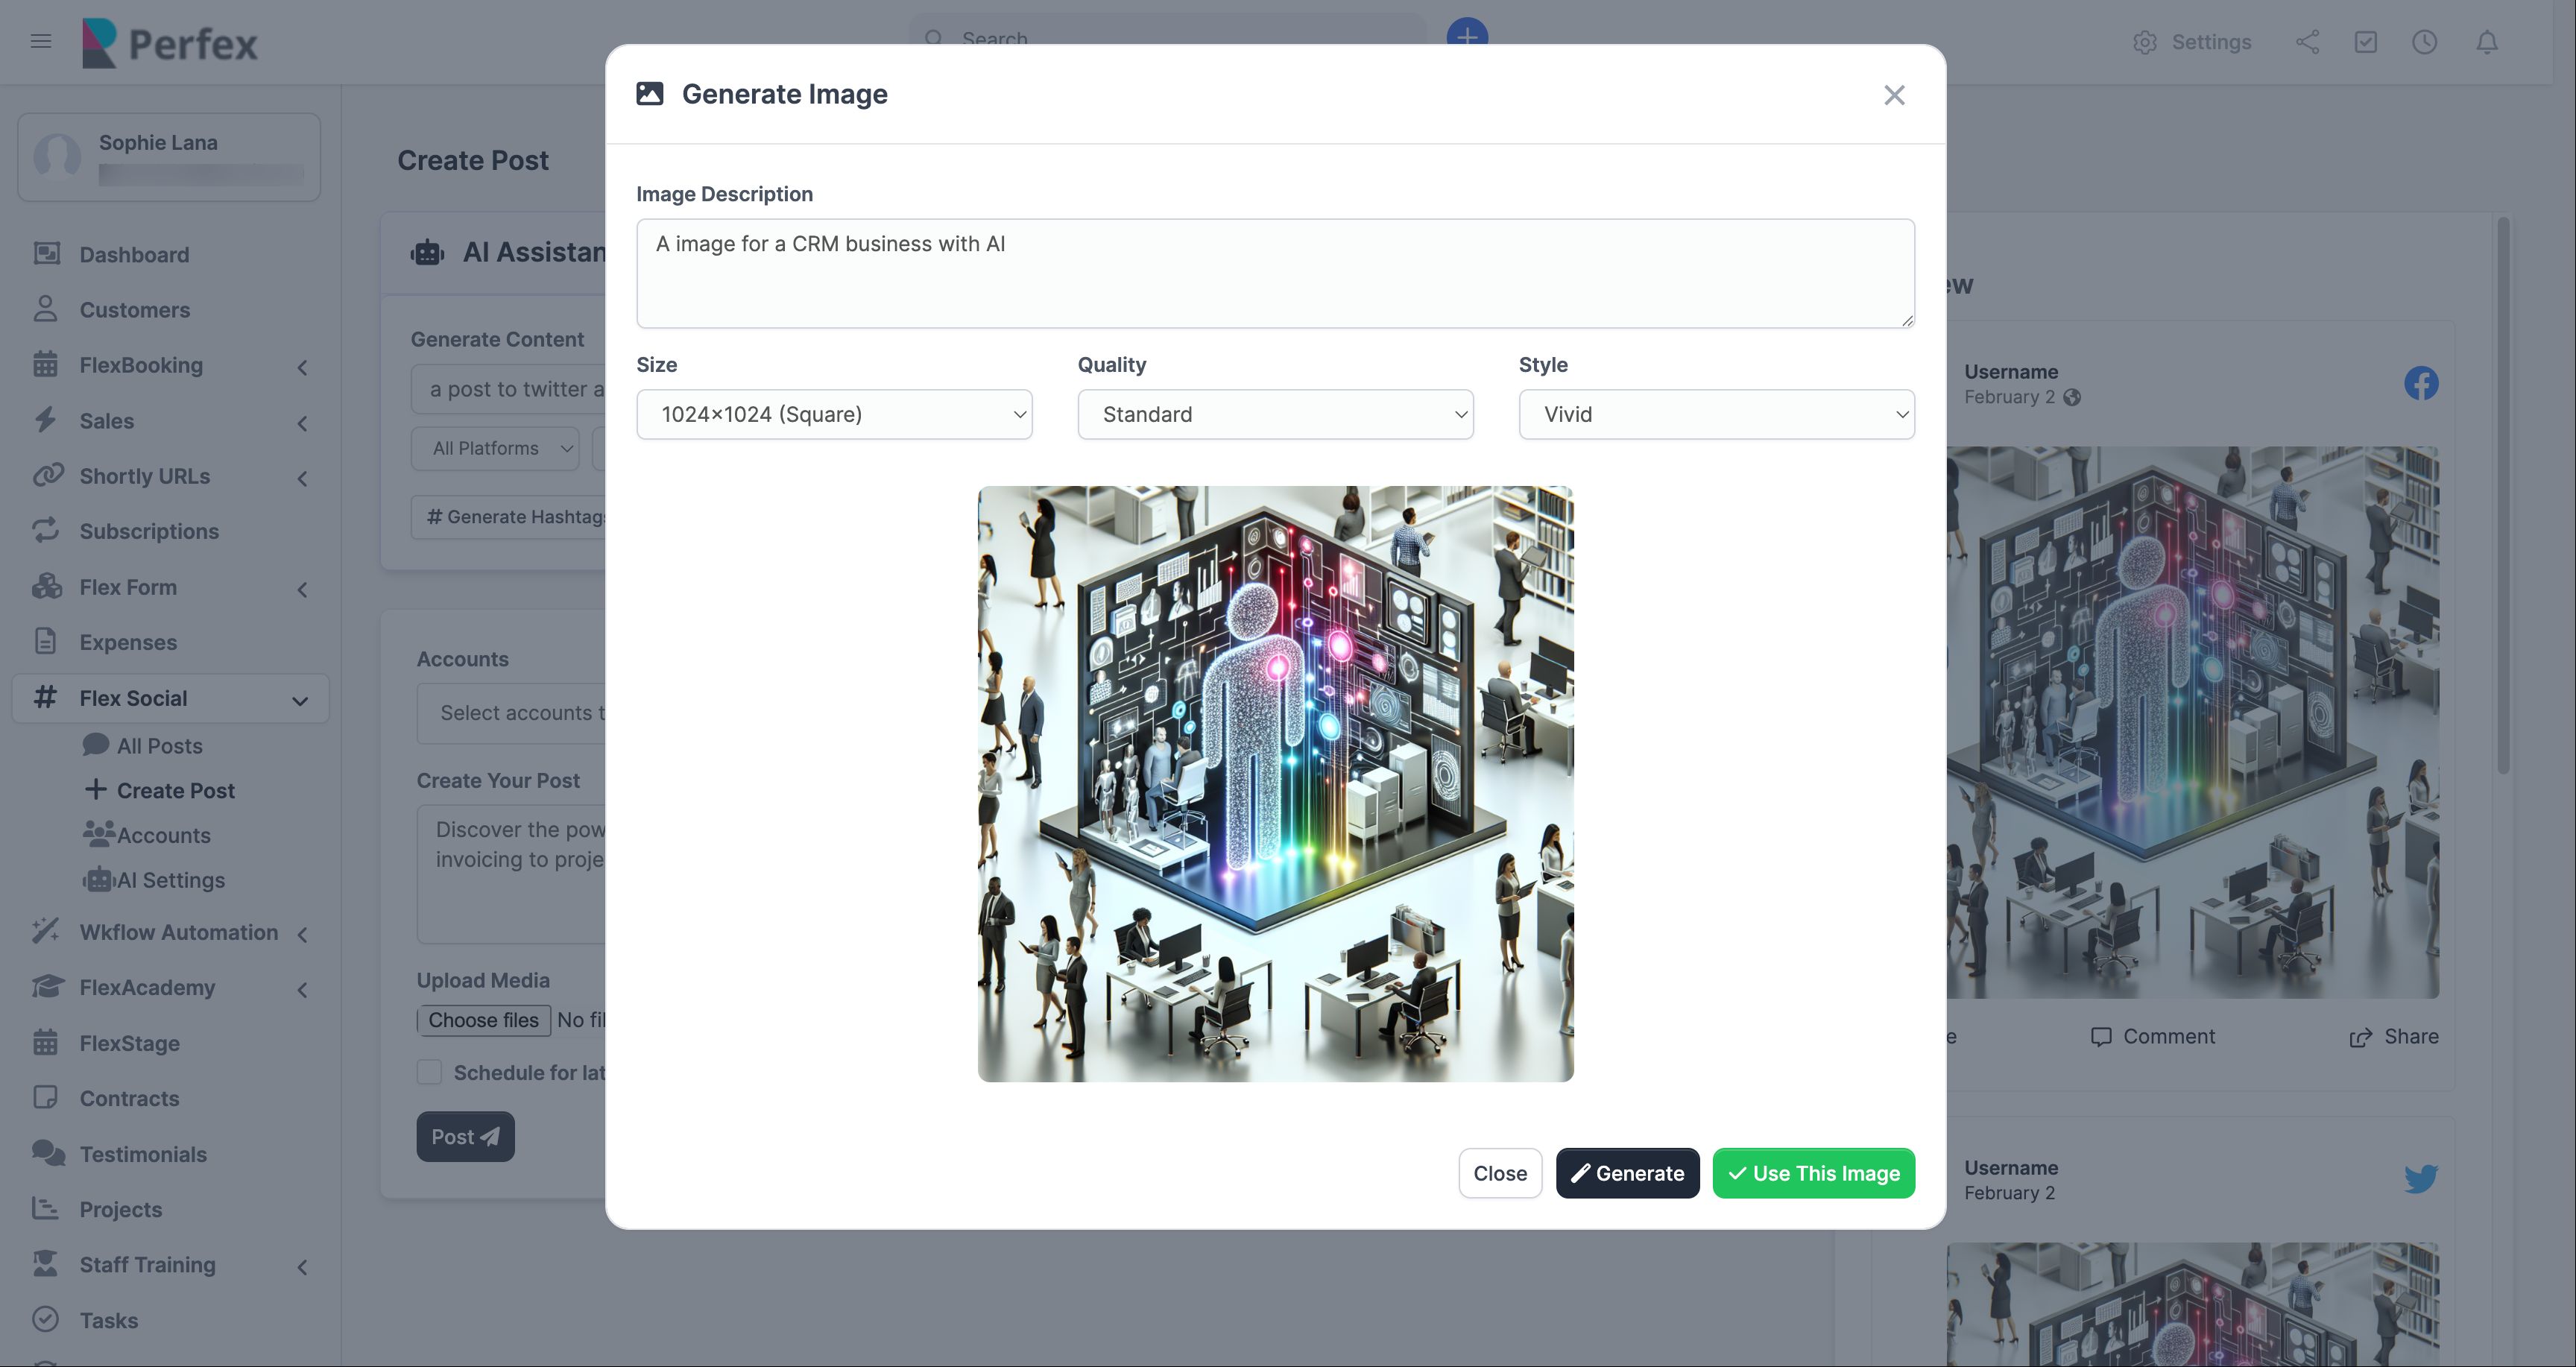Click the Close button in dialog
This screenshot has width=2576, height=1367.
pos(1500,1173)
